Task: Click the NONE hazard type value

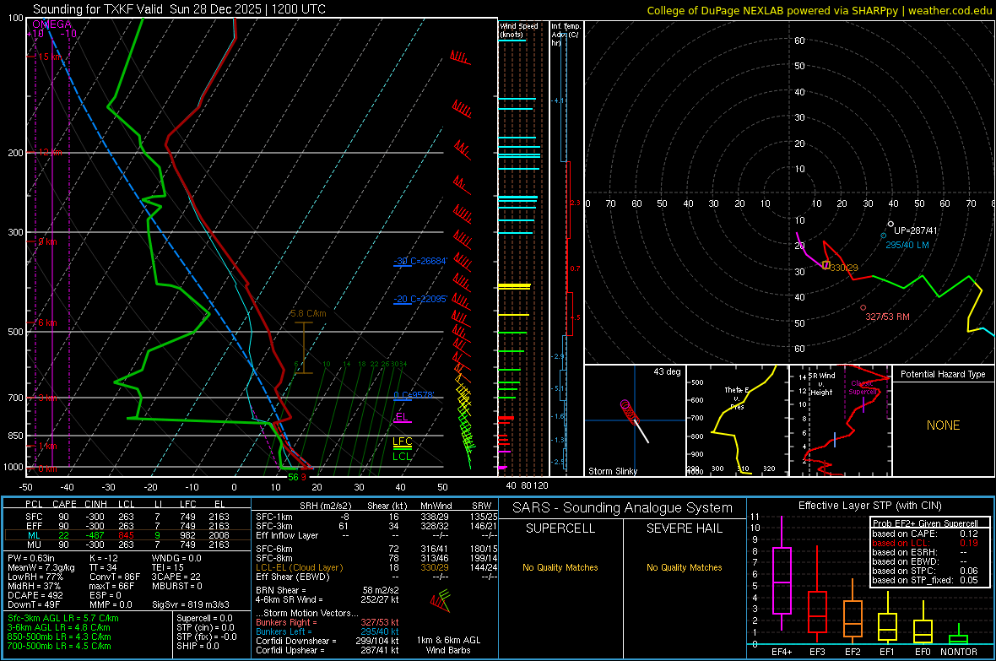Action: 943,425
